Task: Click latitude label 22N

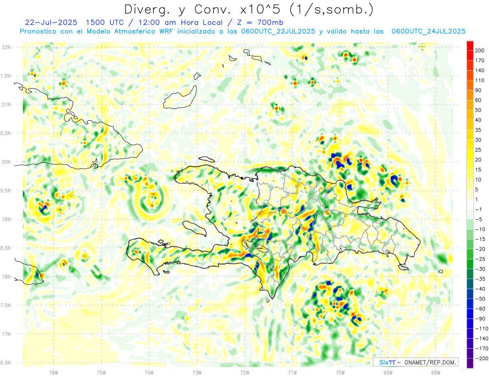Action: click(x=6, y=47)
